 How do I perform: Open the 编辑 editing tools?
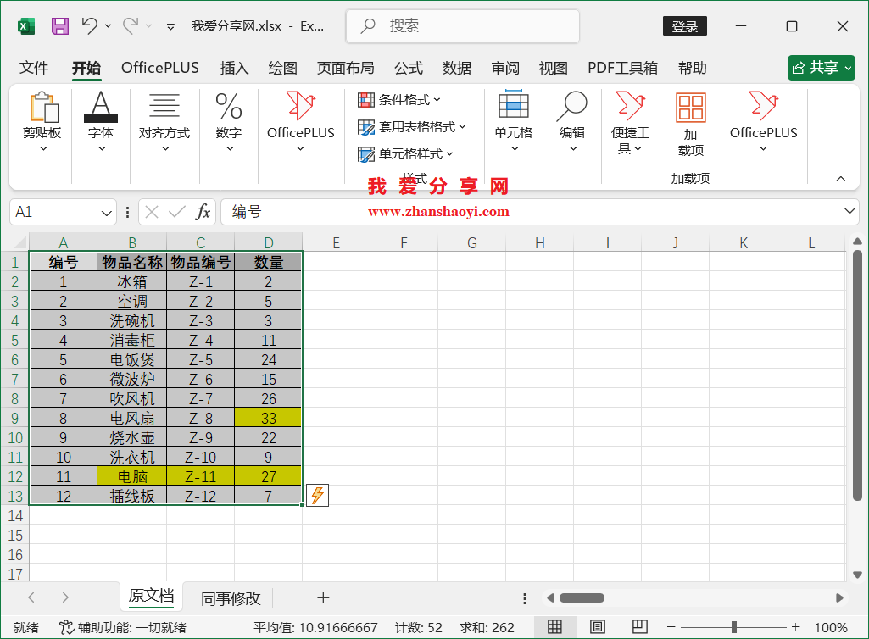pyautogui.click(x=571, y=123)
